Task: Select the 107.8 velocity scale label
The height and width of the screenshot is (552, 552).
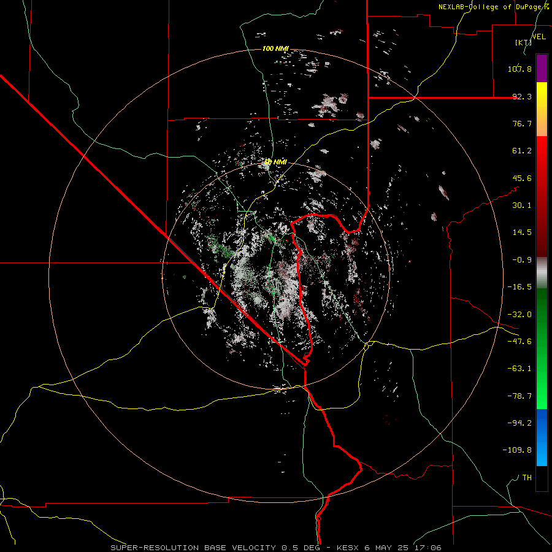Action: tap(519, 69)
